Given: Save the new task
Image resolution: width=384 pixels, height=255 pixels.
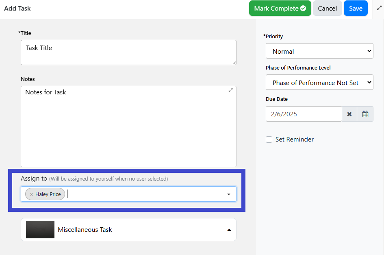Looking at the screenshot, I should (356, 8).
